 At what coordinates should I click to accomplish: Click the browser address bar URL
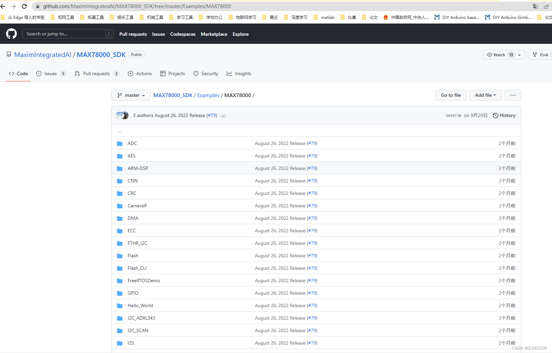coord(137,6)
